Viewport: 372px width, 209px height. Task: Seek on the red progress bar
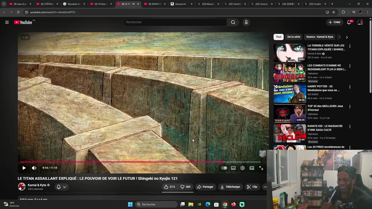[x=140, y=162]
